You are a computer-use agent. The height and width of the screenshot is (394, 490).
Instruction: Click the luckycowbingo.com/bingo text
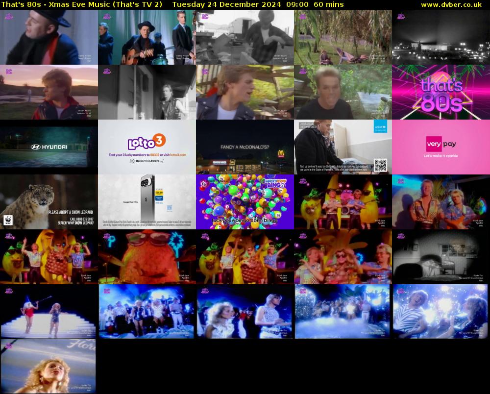click(245, 221)
